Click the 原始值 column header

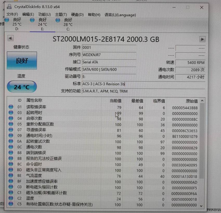click(x=192, y=101)
